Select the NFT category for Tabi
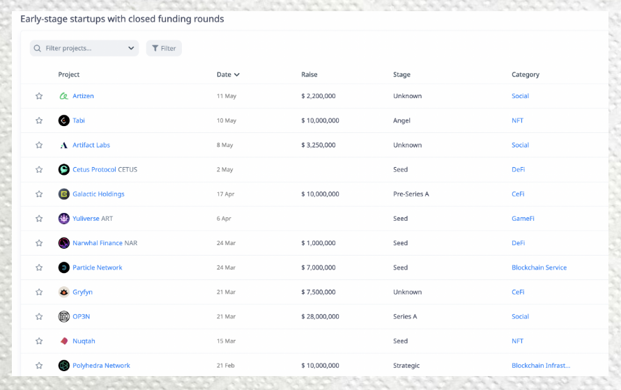This screenshot has width=621, height=390. 517,120
